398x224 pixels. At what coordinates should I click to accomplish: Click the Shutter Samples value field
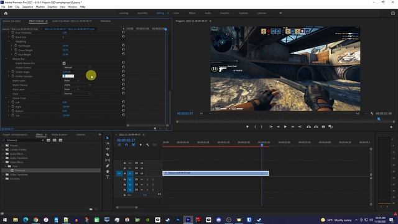coord(68,76)
